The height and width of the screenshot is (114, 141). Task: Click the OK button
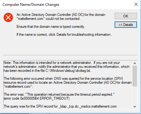point(126,16)
